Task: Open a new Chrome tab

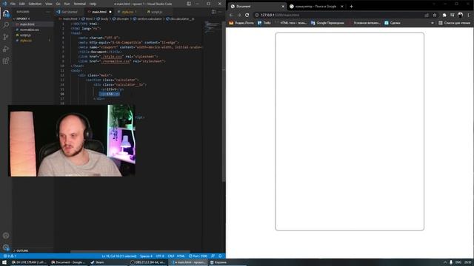Action: 351,7
